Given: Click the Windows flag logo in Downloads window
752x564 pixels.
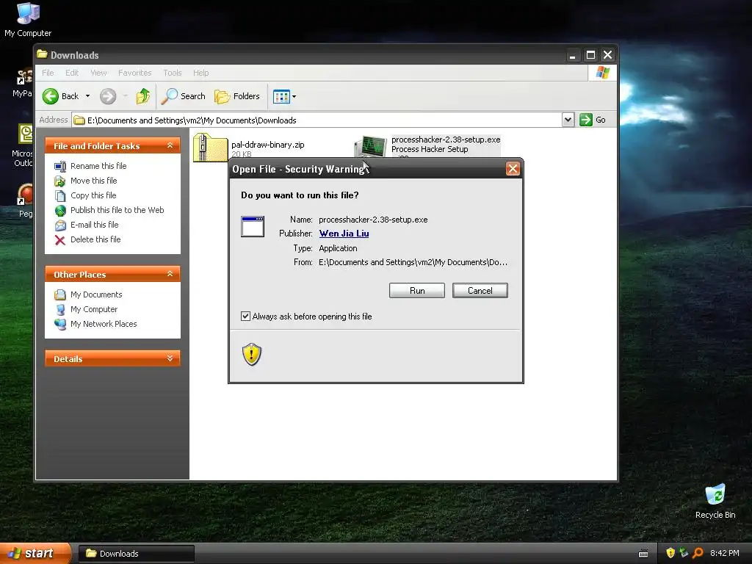Looking at the screenshot, I should click(x=602, y=73).
